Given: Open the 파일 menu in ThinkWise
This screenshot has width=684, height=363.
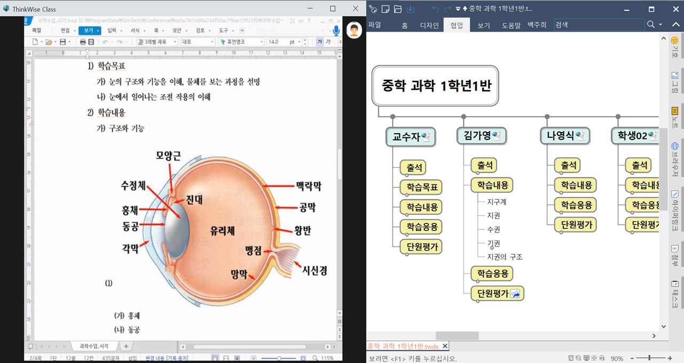Looking at the screenshot, I should (375, 25).
